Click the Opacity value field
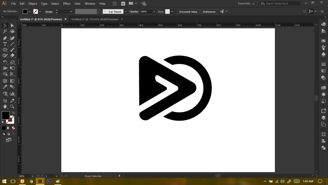This screenshot has width=328, height=185. [146, 12]
